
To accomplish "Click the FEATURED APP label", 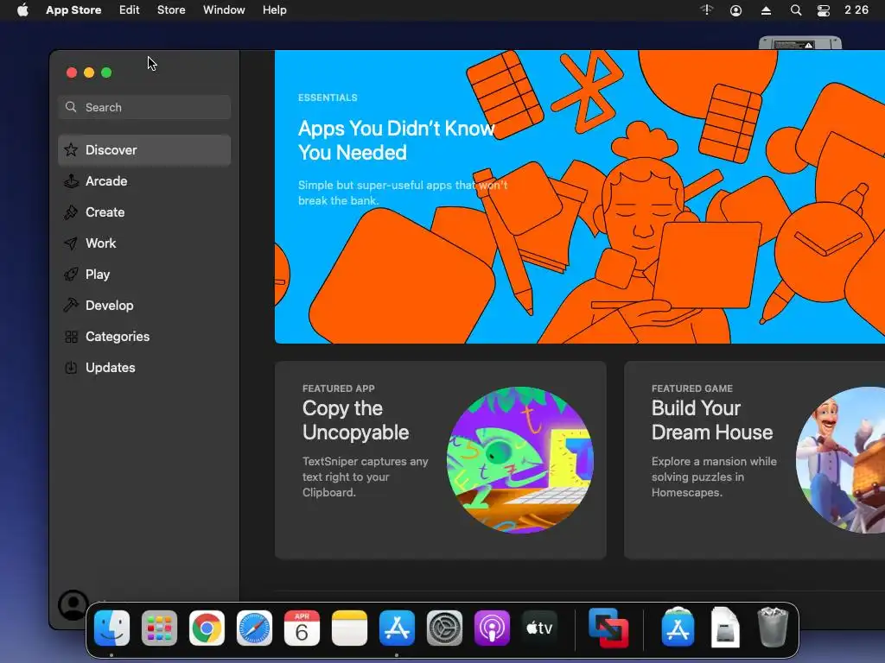I will [338, 388].
